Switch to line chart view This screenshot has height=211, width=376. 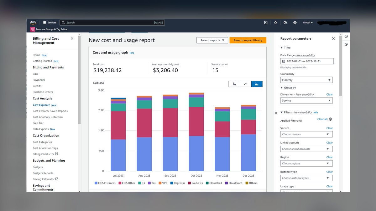point(246,84)
